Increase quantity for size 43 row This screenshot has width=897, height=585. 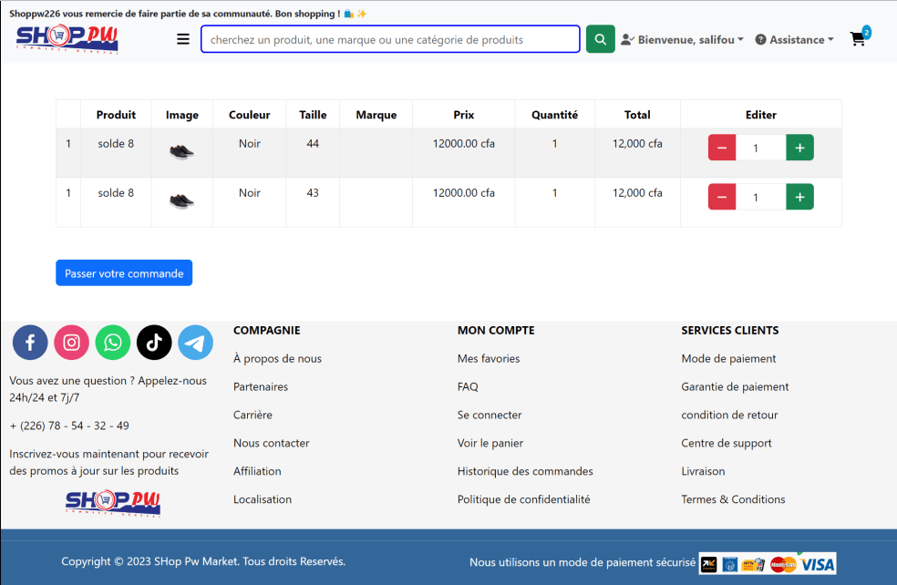tap(799, 197)
